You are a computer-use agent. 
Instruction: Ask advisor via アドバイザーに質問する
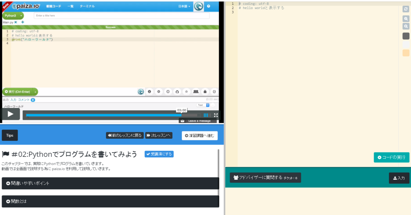click(x=265, y=178)
